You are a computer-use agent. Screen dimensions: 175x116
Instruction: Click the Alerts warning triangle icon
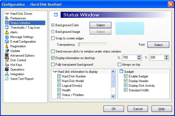point(7,32)
